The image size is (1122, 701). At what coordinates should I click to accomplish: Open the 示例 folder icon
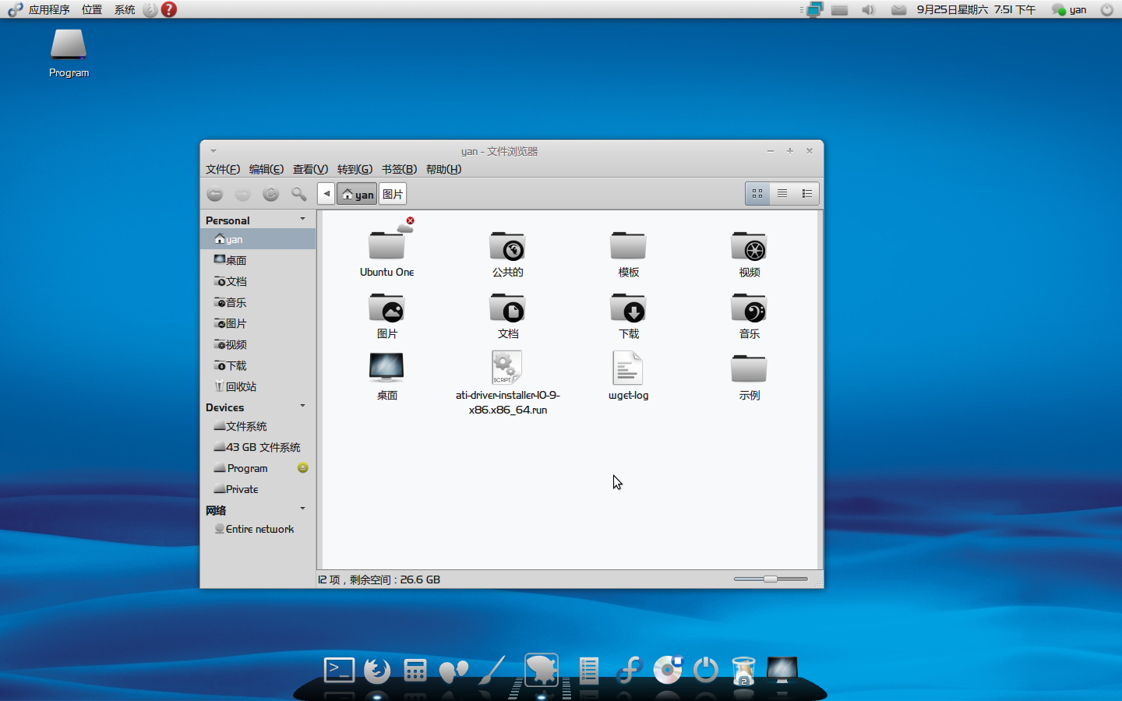click(x=750, y=377)
